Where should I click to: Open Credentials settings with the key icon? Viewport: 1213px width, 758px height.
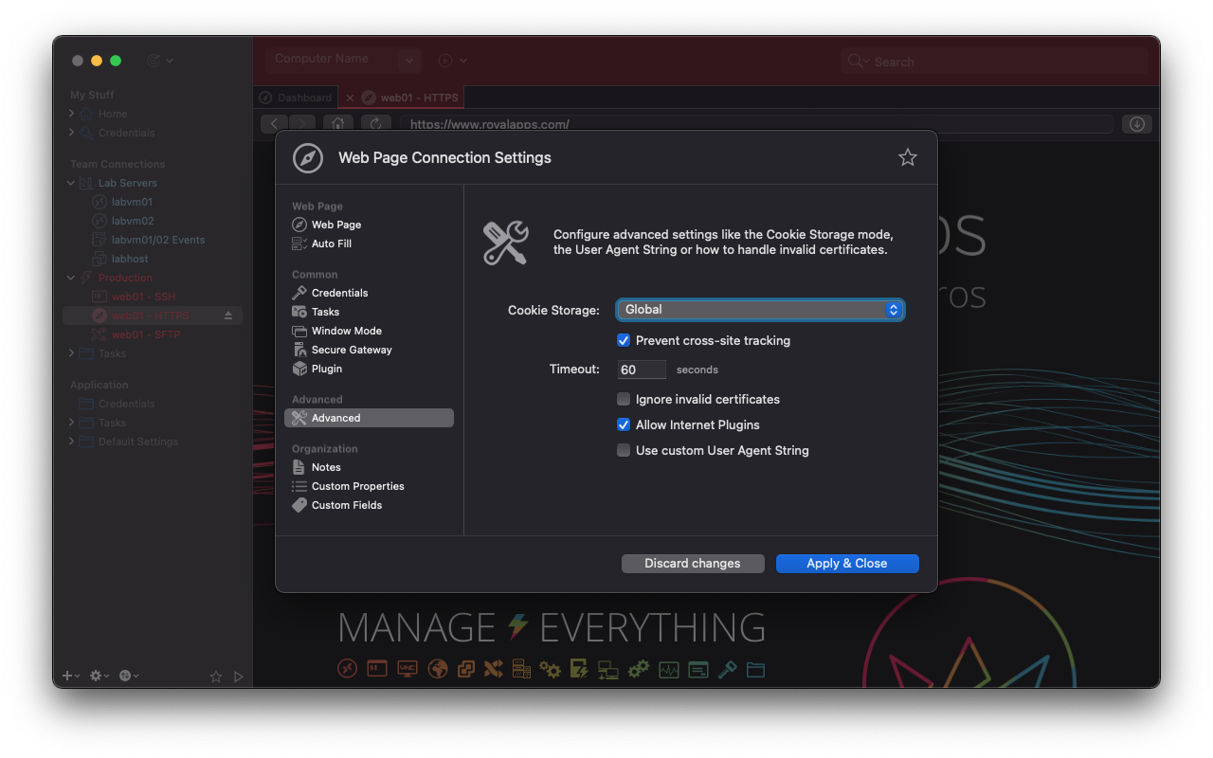pos(339,293)
